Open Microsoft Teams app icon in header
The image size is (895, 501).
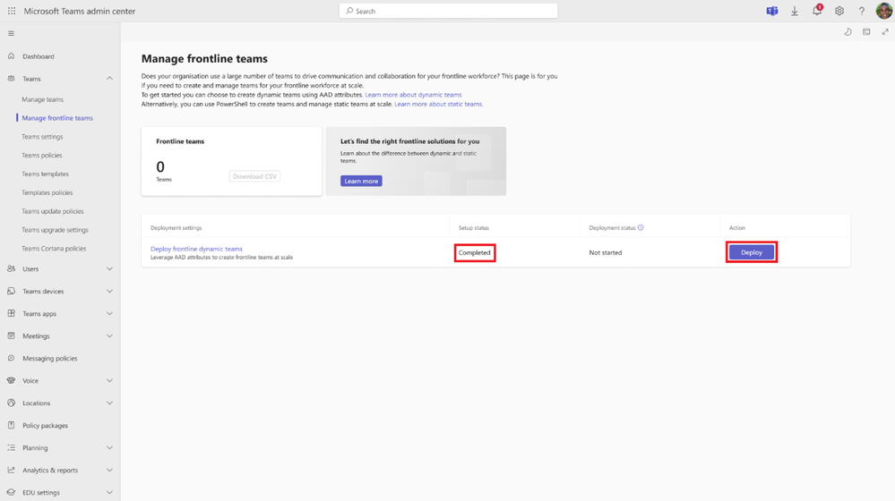point(771,11)
